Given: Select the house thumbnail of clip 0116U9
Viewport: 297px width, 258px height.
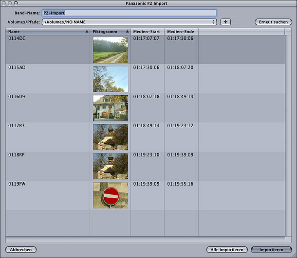Looking at the screenshot, I should pyautogui.click(x=111, y=108).
